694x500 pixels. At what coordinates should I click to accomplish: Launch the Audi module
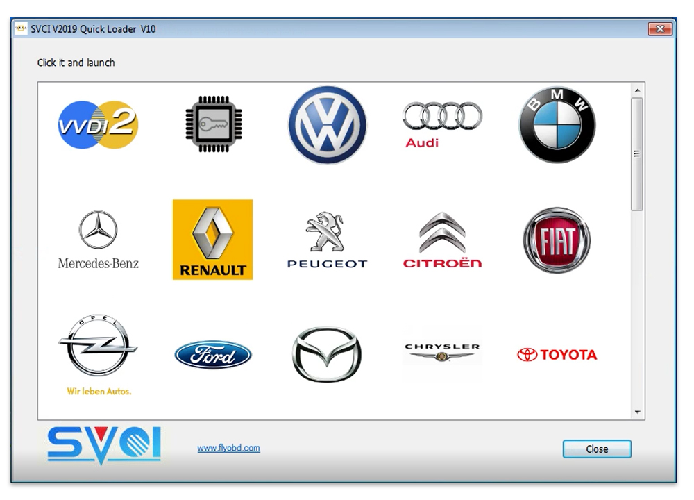pos(442,125)
